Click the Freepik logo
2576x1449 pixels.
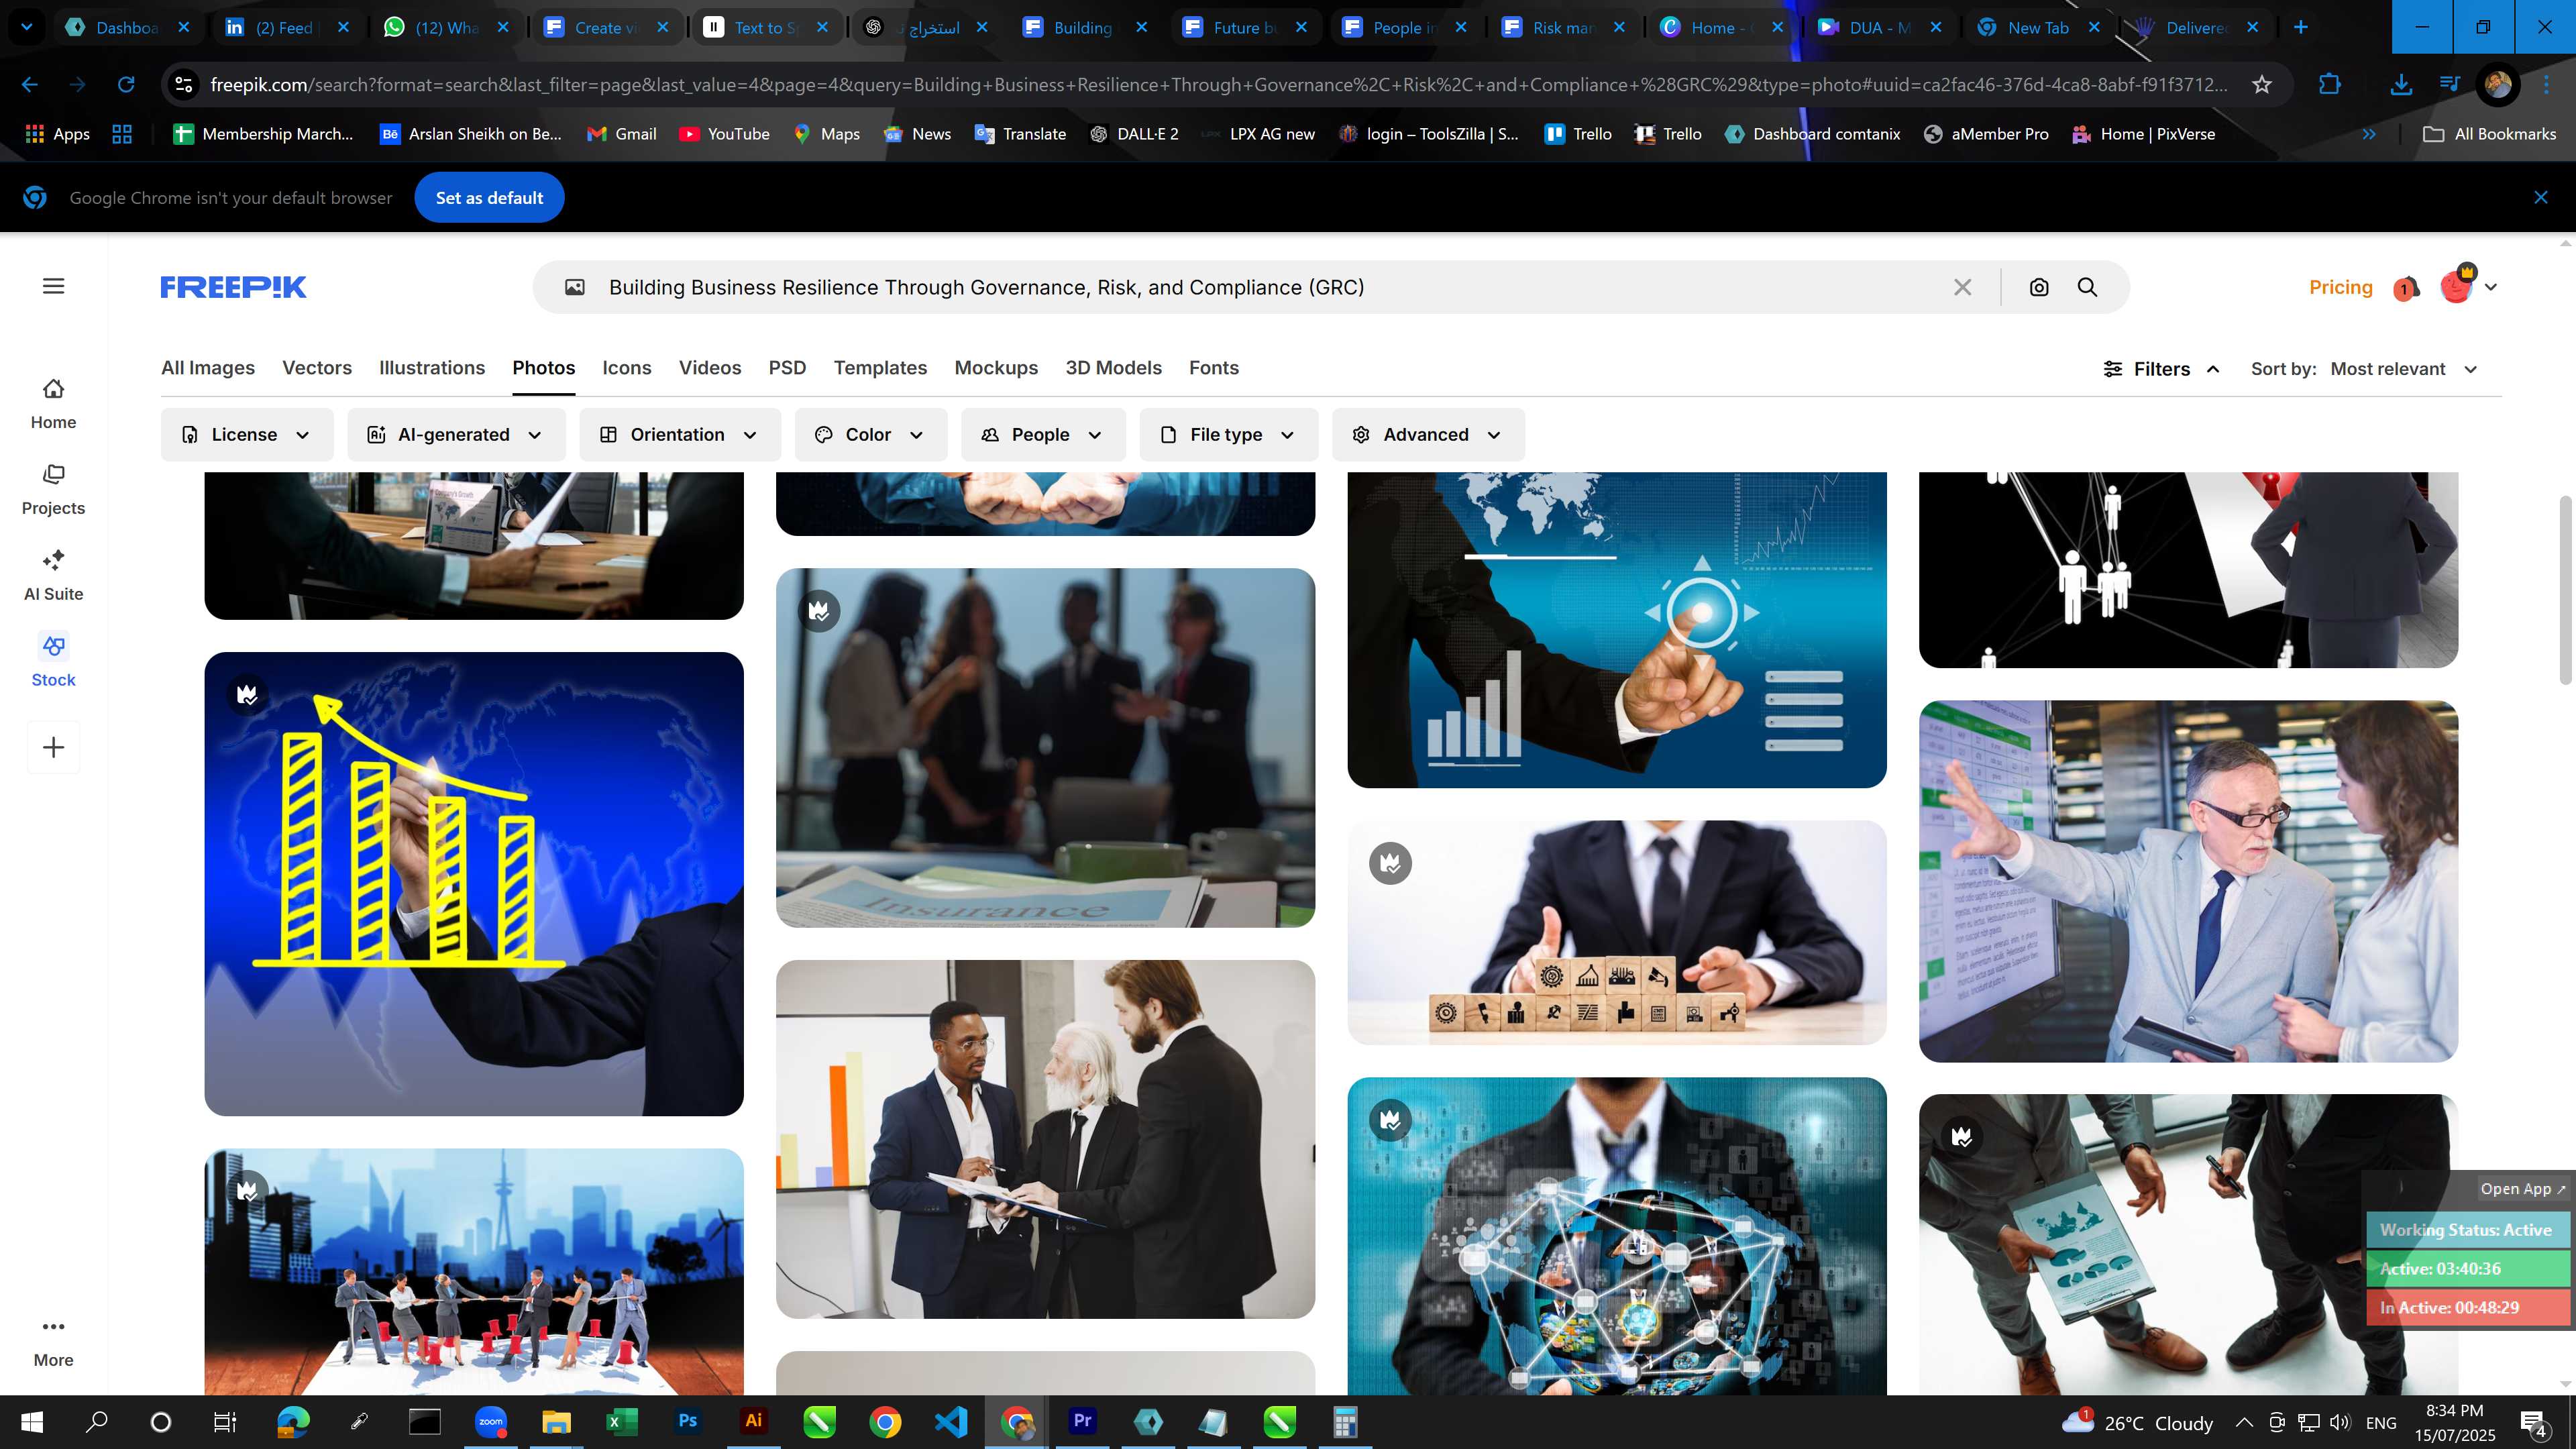tap(233, 287)
